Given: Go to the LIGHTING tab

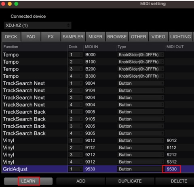Looking at the screenshot, I should pos(181,37).
